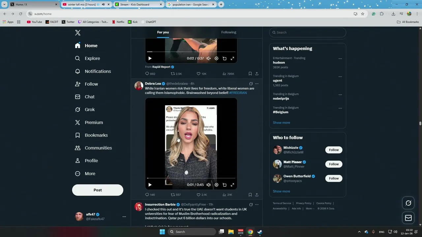Open the Premium menu item

89,122
